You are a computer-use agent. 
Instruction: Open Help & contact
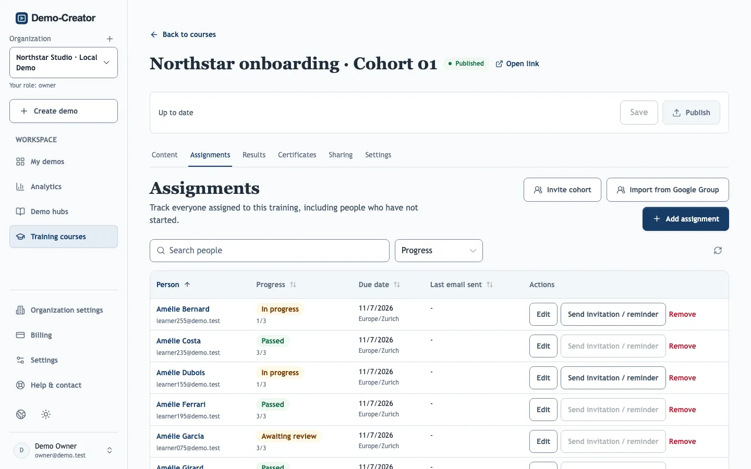[x=64, y=385]
